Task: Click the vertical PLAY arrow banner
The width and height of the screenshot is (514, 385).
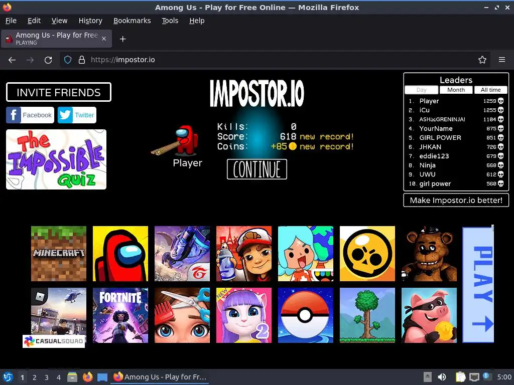Action: (478, 284)
